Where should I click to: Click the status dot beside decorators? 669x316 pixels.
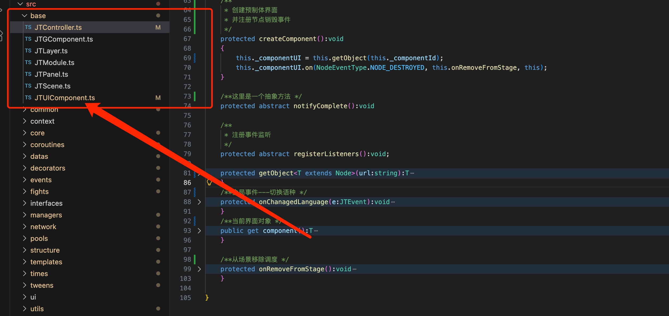(x=158, y=168)
